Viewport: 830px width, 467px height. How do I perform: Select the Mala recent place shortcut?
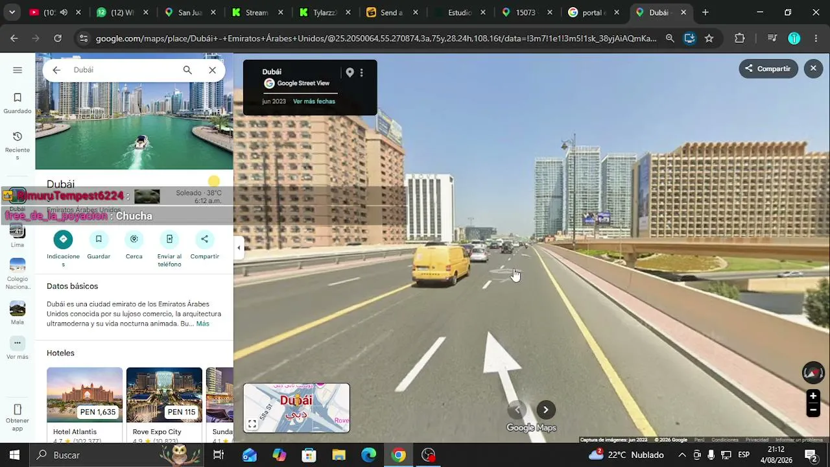pyautogui.click(x=18, y=313)
